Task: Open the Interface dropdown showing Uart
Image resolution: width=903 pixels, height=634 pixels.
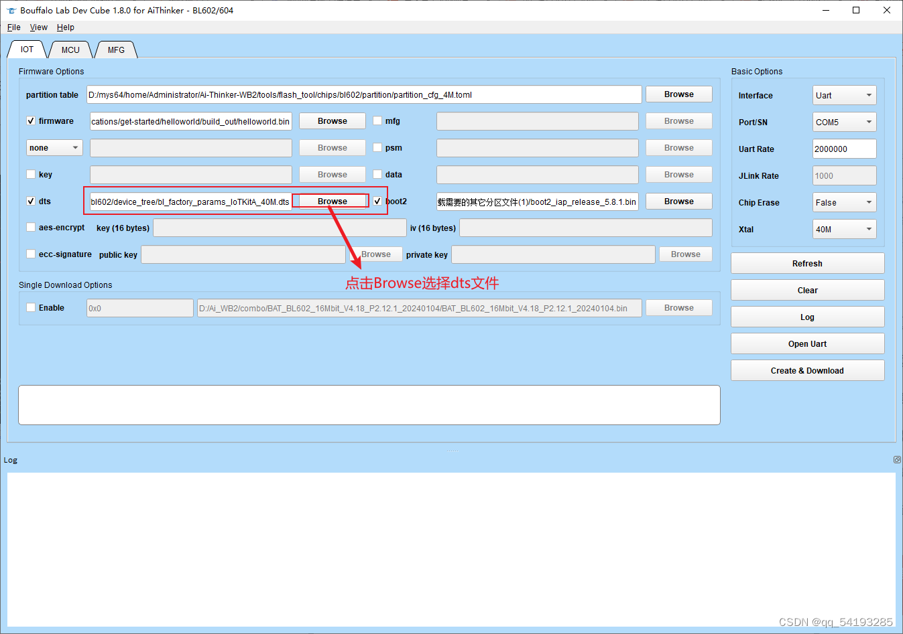Action: (x=844, y=95)
